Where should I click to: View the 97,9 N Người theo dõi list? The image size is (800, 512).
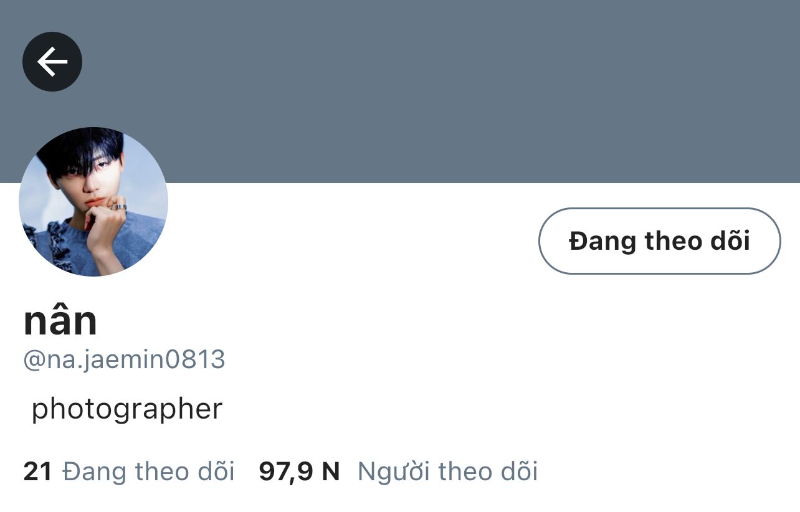click(x=398, y=472)
